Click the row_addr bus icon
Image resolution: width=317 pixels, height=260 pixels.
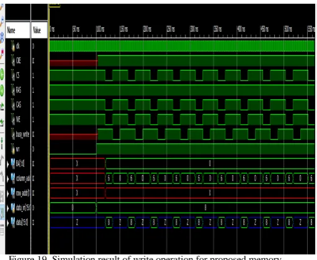pyautogui.click(x=13, y=193)
